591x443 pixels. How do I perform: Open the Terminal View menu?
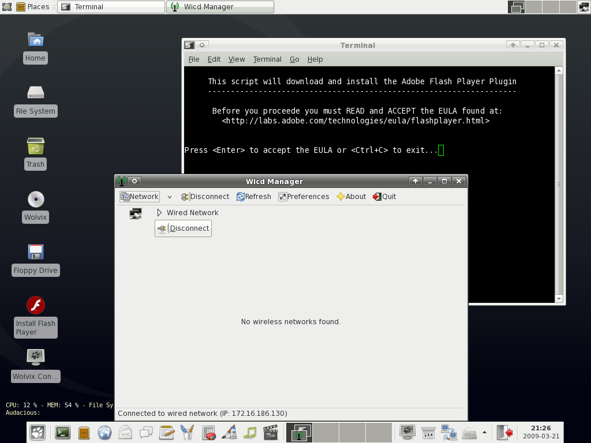(x=236, y=59)
